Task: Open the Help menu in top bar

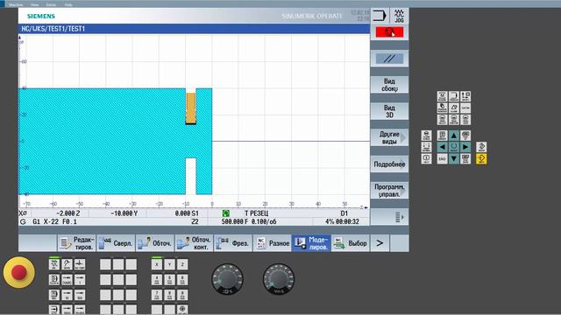Action: [68, 4]
